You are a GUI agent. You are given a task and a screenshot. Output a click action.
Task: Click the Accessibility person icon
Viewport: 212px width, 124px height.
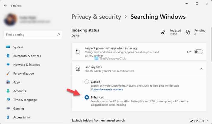click(8, 117)
